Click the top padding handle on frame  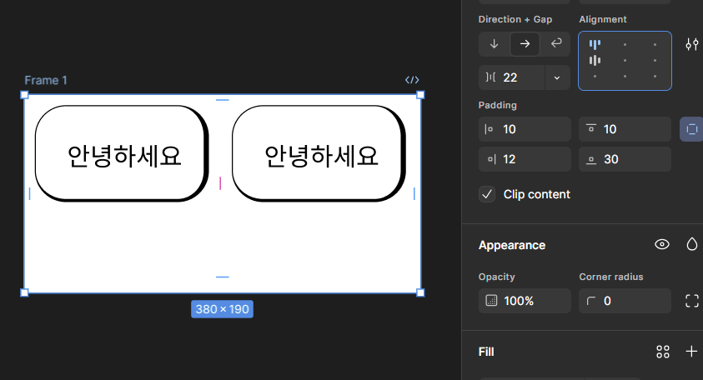pyautogui.click(x=223, y=100)
